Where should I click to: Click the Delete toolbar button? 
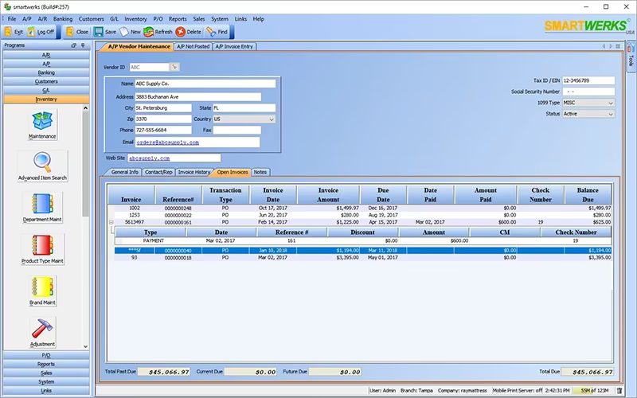pyautogui.click(x=189, y=32)
